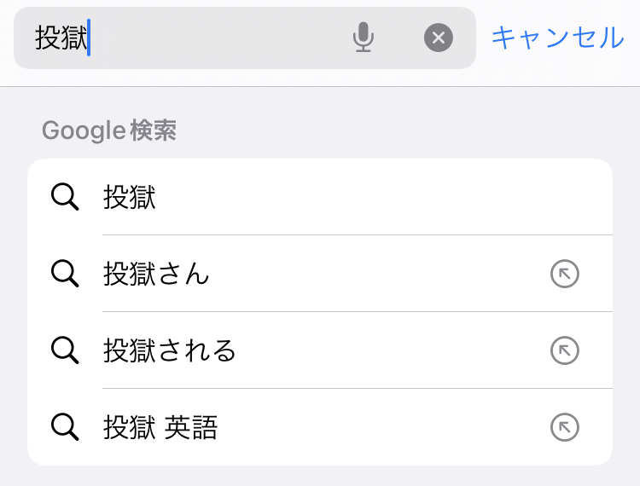
Task: Click the magnifier icon beside 投獄 英語
Action: tap(65, 427)
